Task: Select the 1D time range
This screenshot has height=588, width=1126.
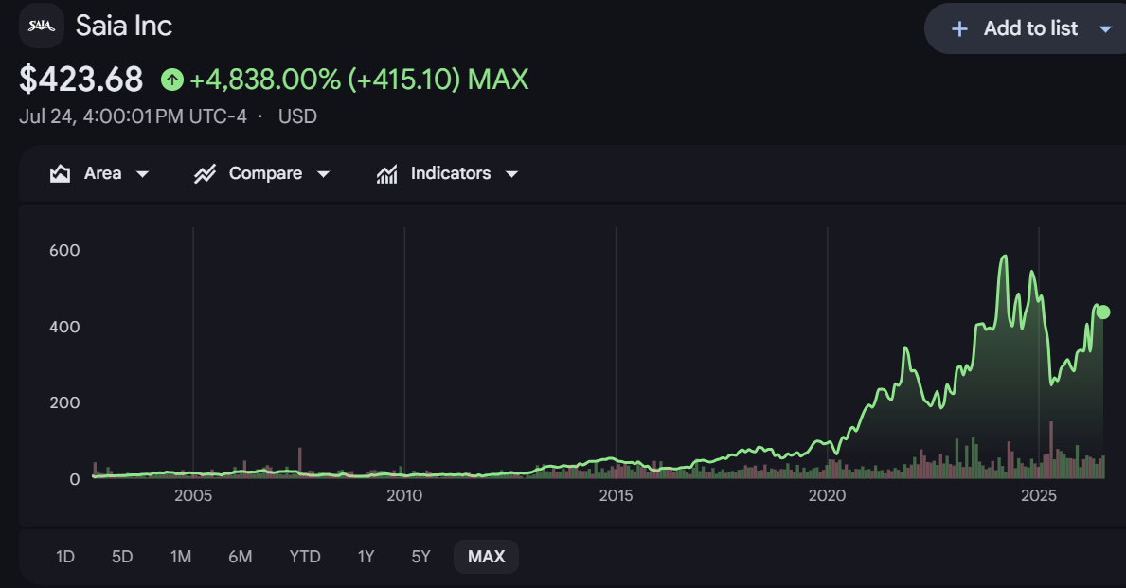Action: point(65,557)
